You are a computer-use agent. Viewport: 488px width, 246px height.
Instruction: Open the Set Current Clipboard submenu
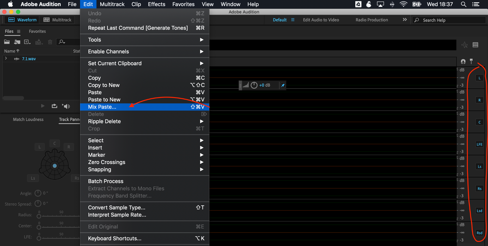click(x=145, y=64)
